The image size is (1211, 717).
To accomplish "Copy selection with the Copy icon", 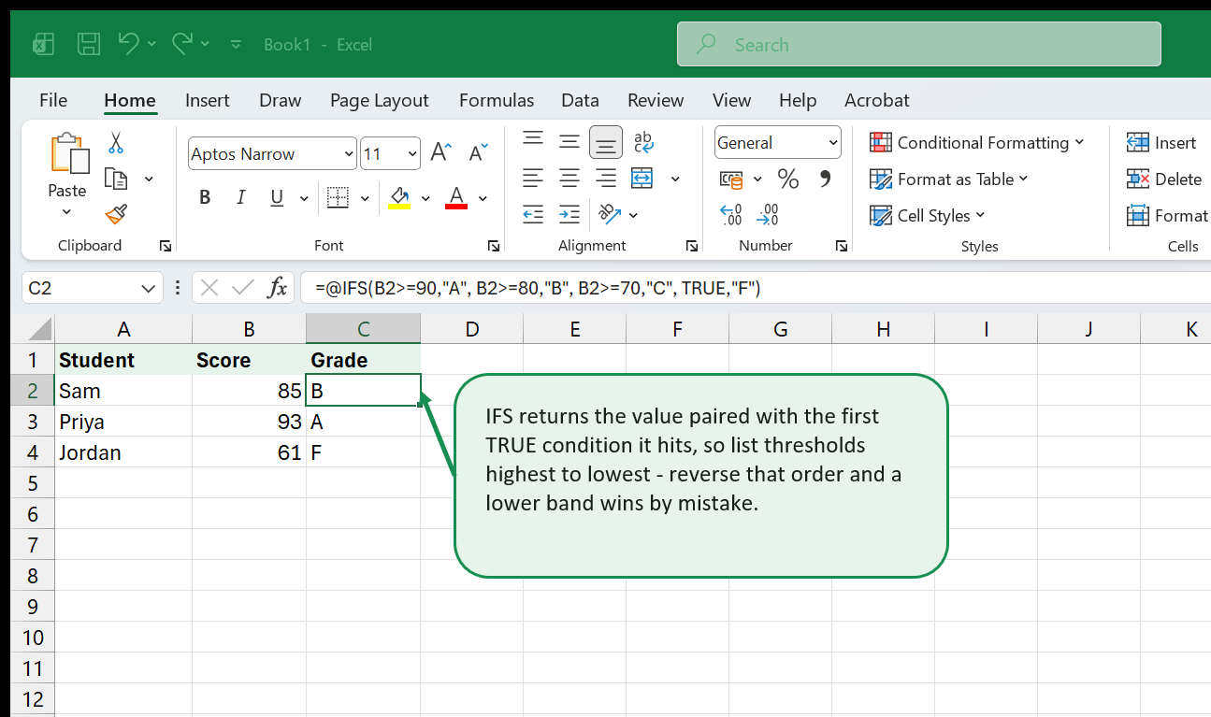I will click(116, 179).
